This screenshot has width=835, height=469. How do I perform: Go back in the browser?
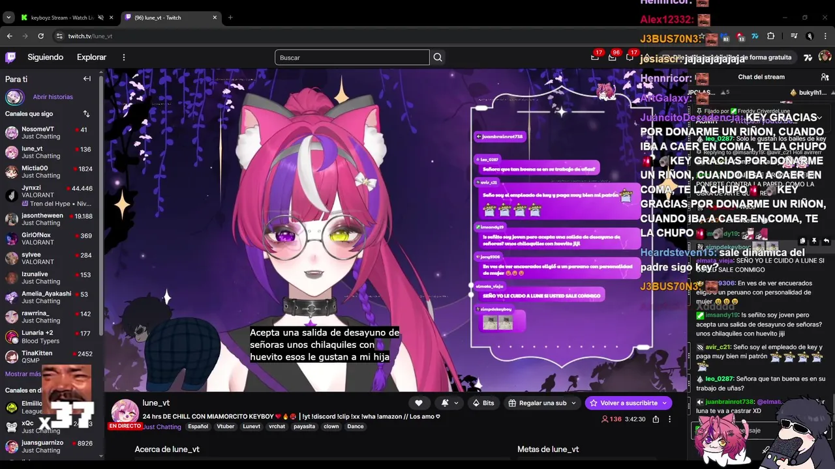click(9, 36)
